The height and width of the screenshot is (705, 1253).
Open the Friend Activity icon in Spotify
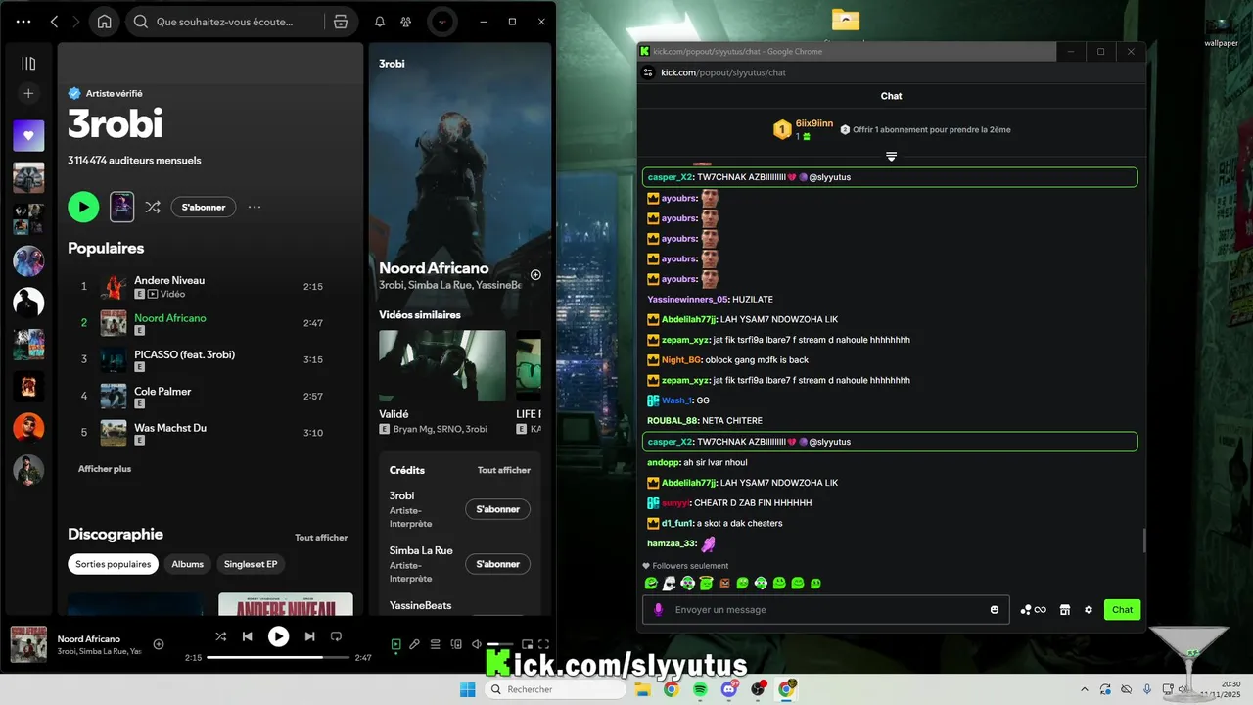click(405, 22)
